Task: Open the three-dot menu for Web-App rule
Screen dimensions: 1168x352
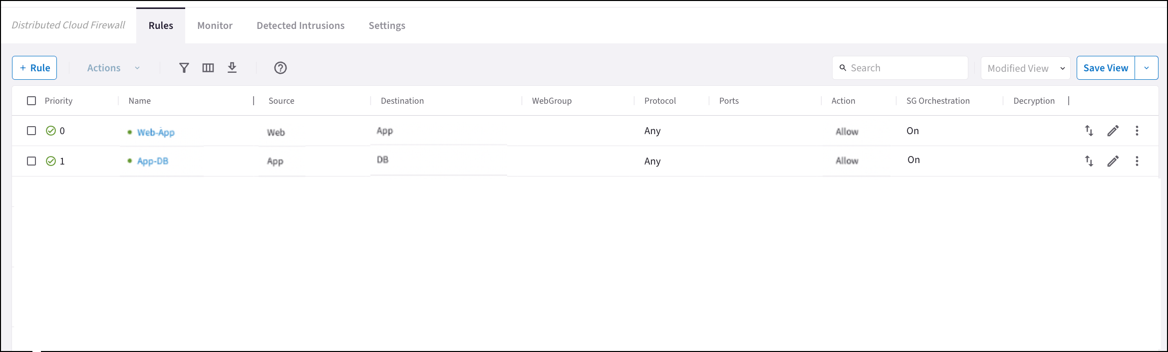Action: tap(1137, 131)
